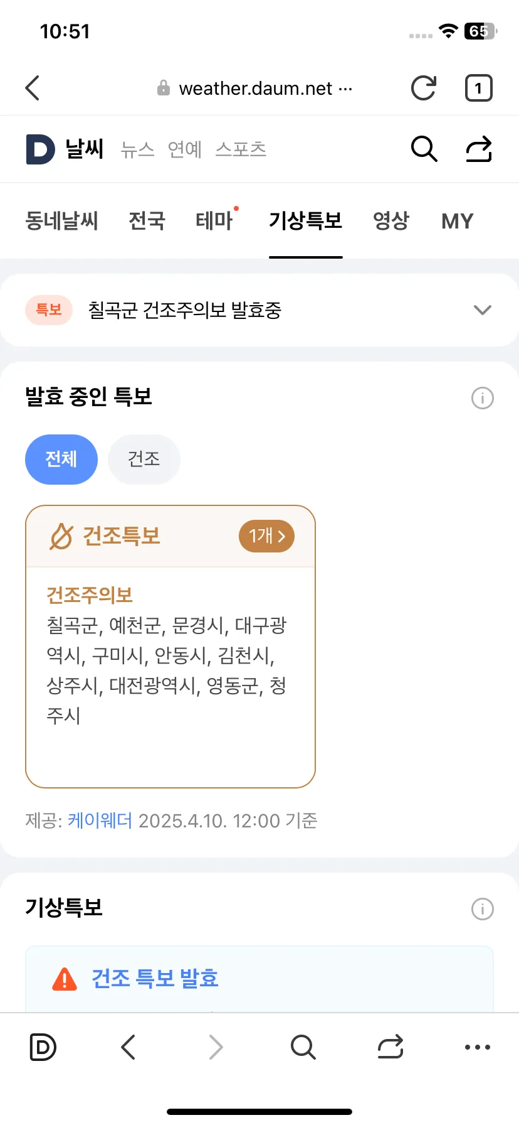Open the three-dot more menu at bottom
The image size is (519, 1125).
(x=477, y=1047)
